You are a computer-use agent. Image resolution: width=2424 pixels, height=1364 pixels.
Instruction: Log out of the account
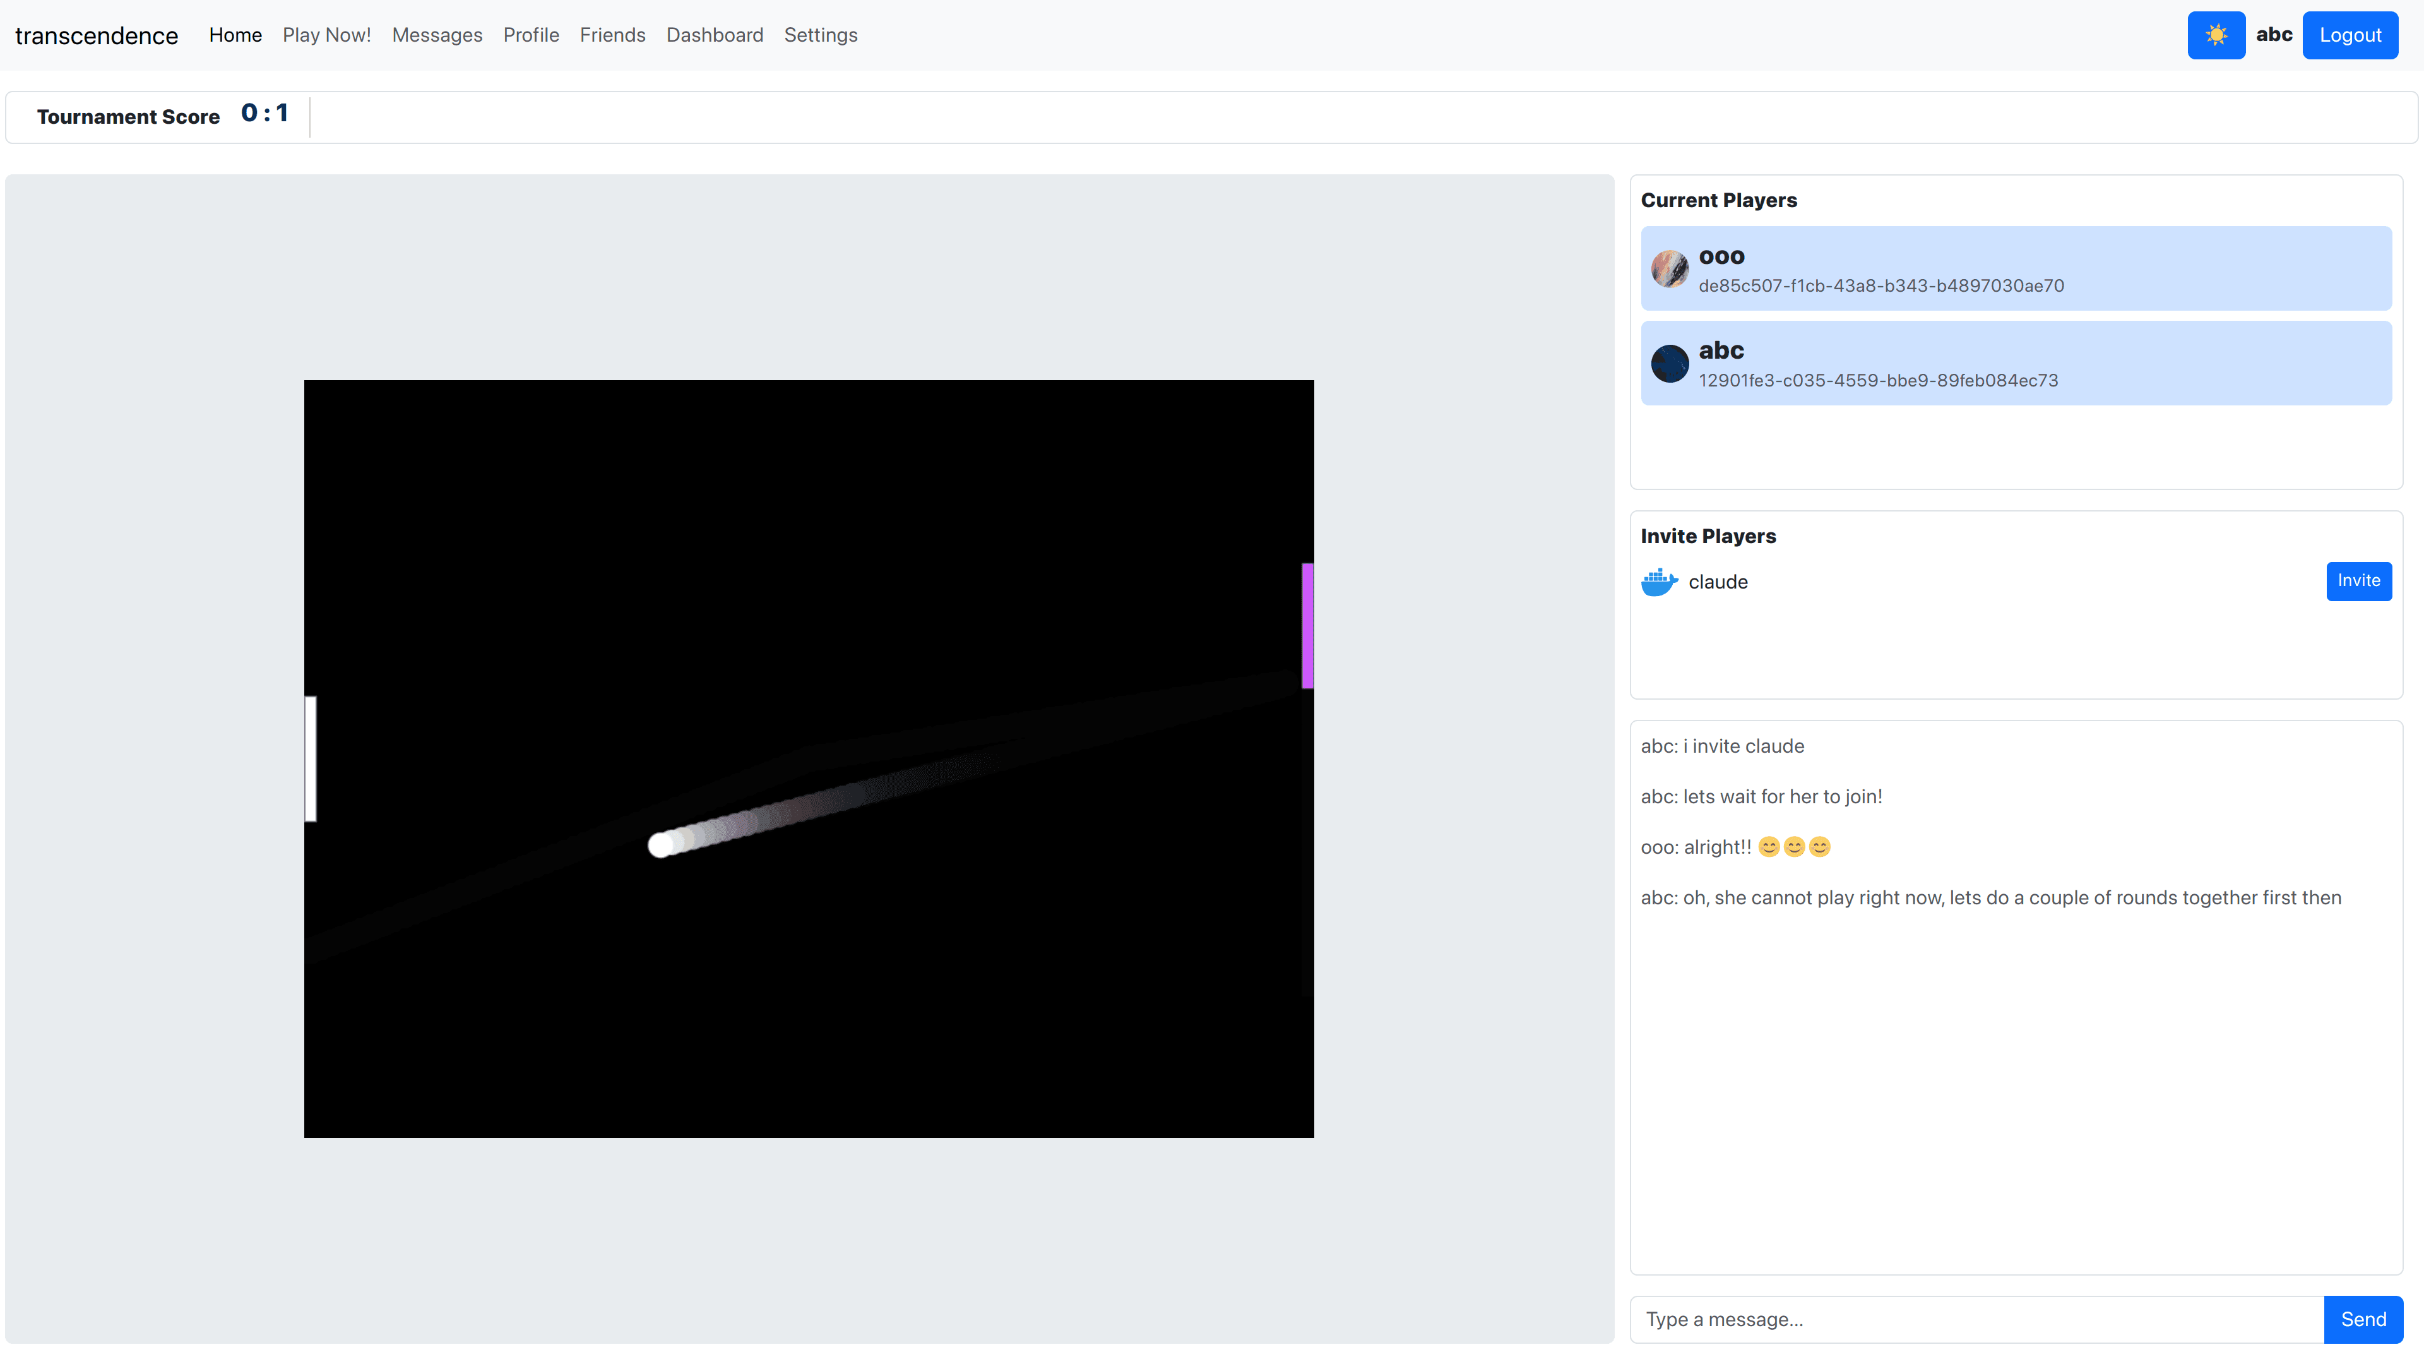coord(2350,35)
